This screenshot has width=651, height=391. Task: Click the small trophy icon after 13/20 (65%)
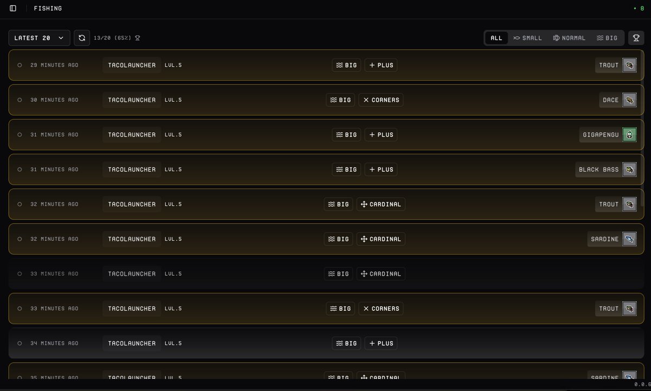(138, 38)
